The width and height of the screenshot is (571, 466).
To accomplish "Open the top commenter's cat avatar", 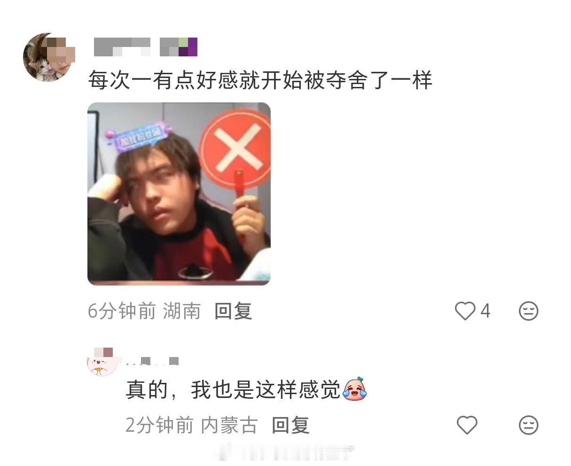I will [x=48, y=57].
